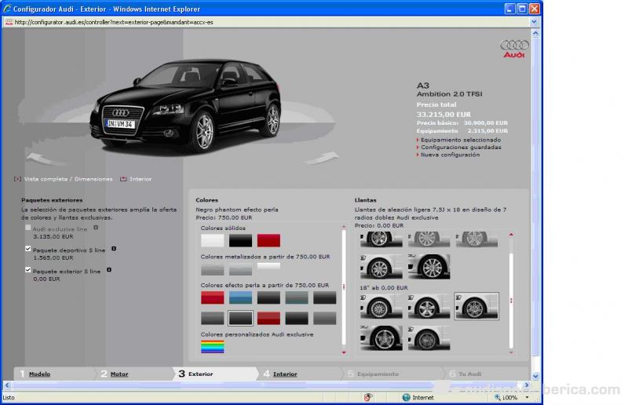Select first red pearl effect swatch

(212, 297)
